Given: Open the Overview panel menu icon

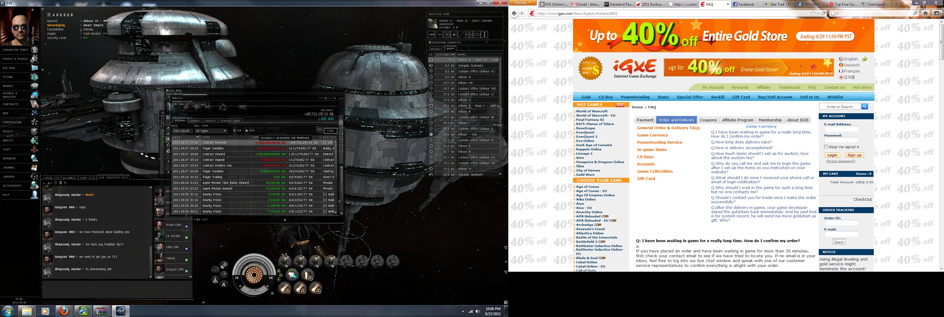Looking at the screenshot, I should (x=431, y=43).
